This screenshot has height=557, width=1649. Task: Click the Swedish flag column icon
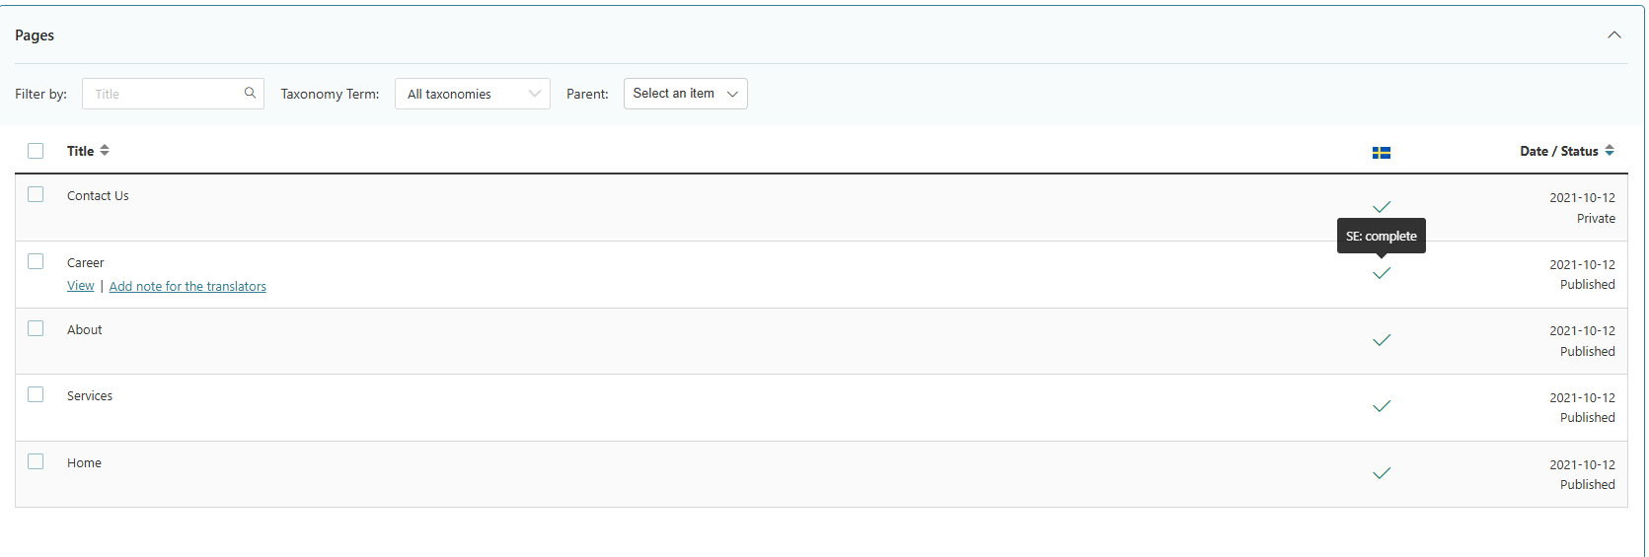pyautogui.click(x=1381, y=153)
